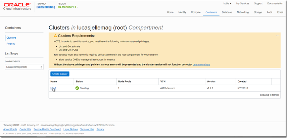Click the green check status icon
The height and width of the screenshot is (138, 287).
coord(77,88)
